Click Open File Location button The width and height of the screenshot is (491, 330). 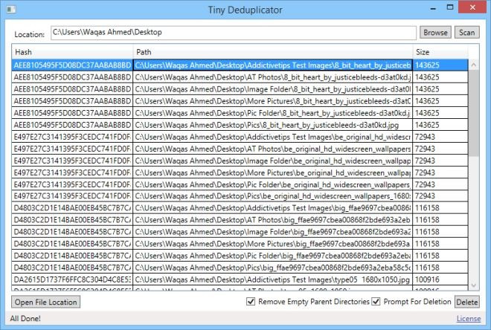[45, 302]
